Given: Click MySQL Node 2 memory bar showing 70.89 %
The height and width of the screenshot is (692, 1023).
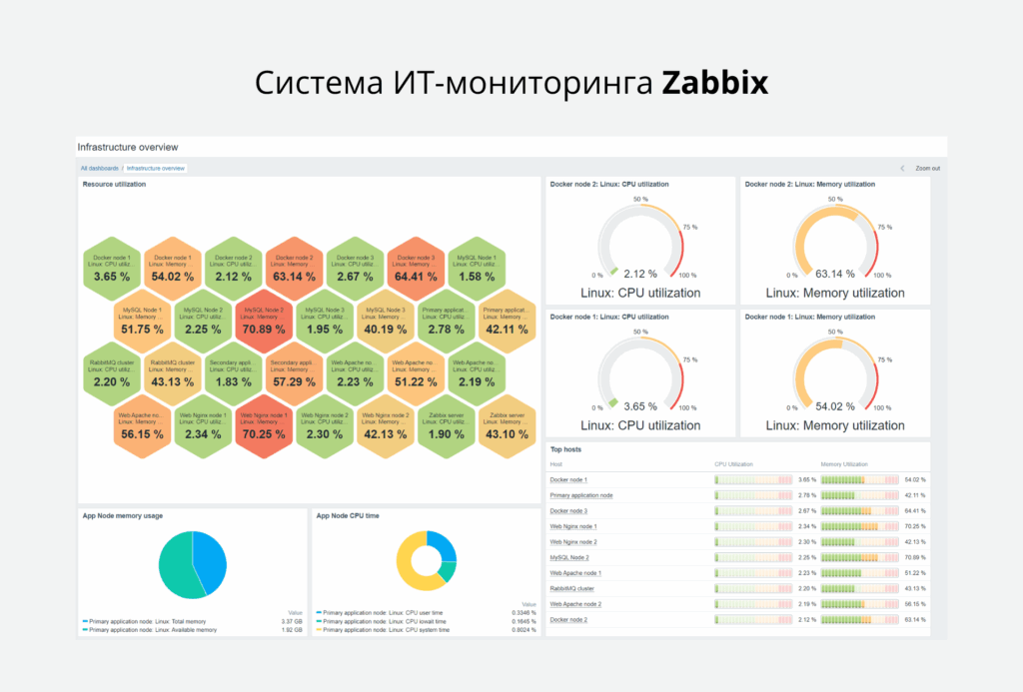Looking at the screenshot, I should click(x=859, y=557).
